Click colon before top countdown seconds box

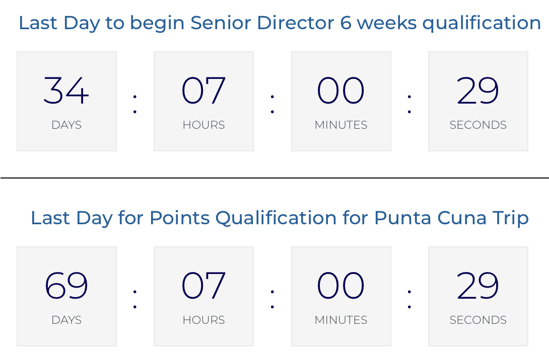(x=409, y=104)
